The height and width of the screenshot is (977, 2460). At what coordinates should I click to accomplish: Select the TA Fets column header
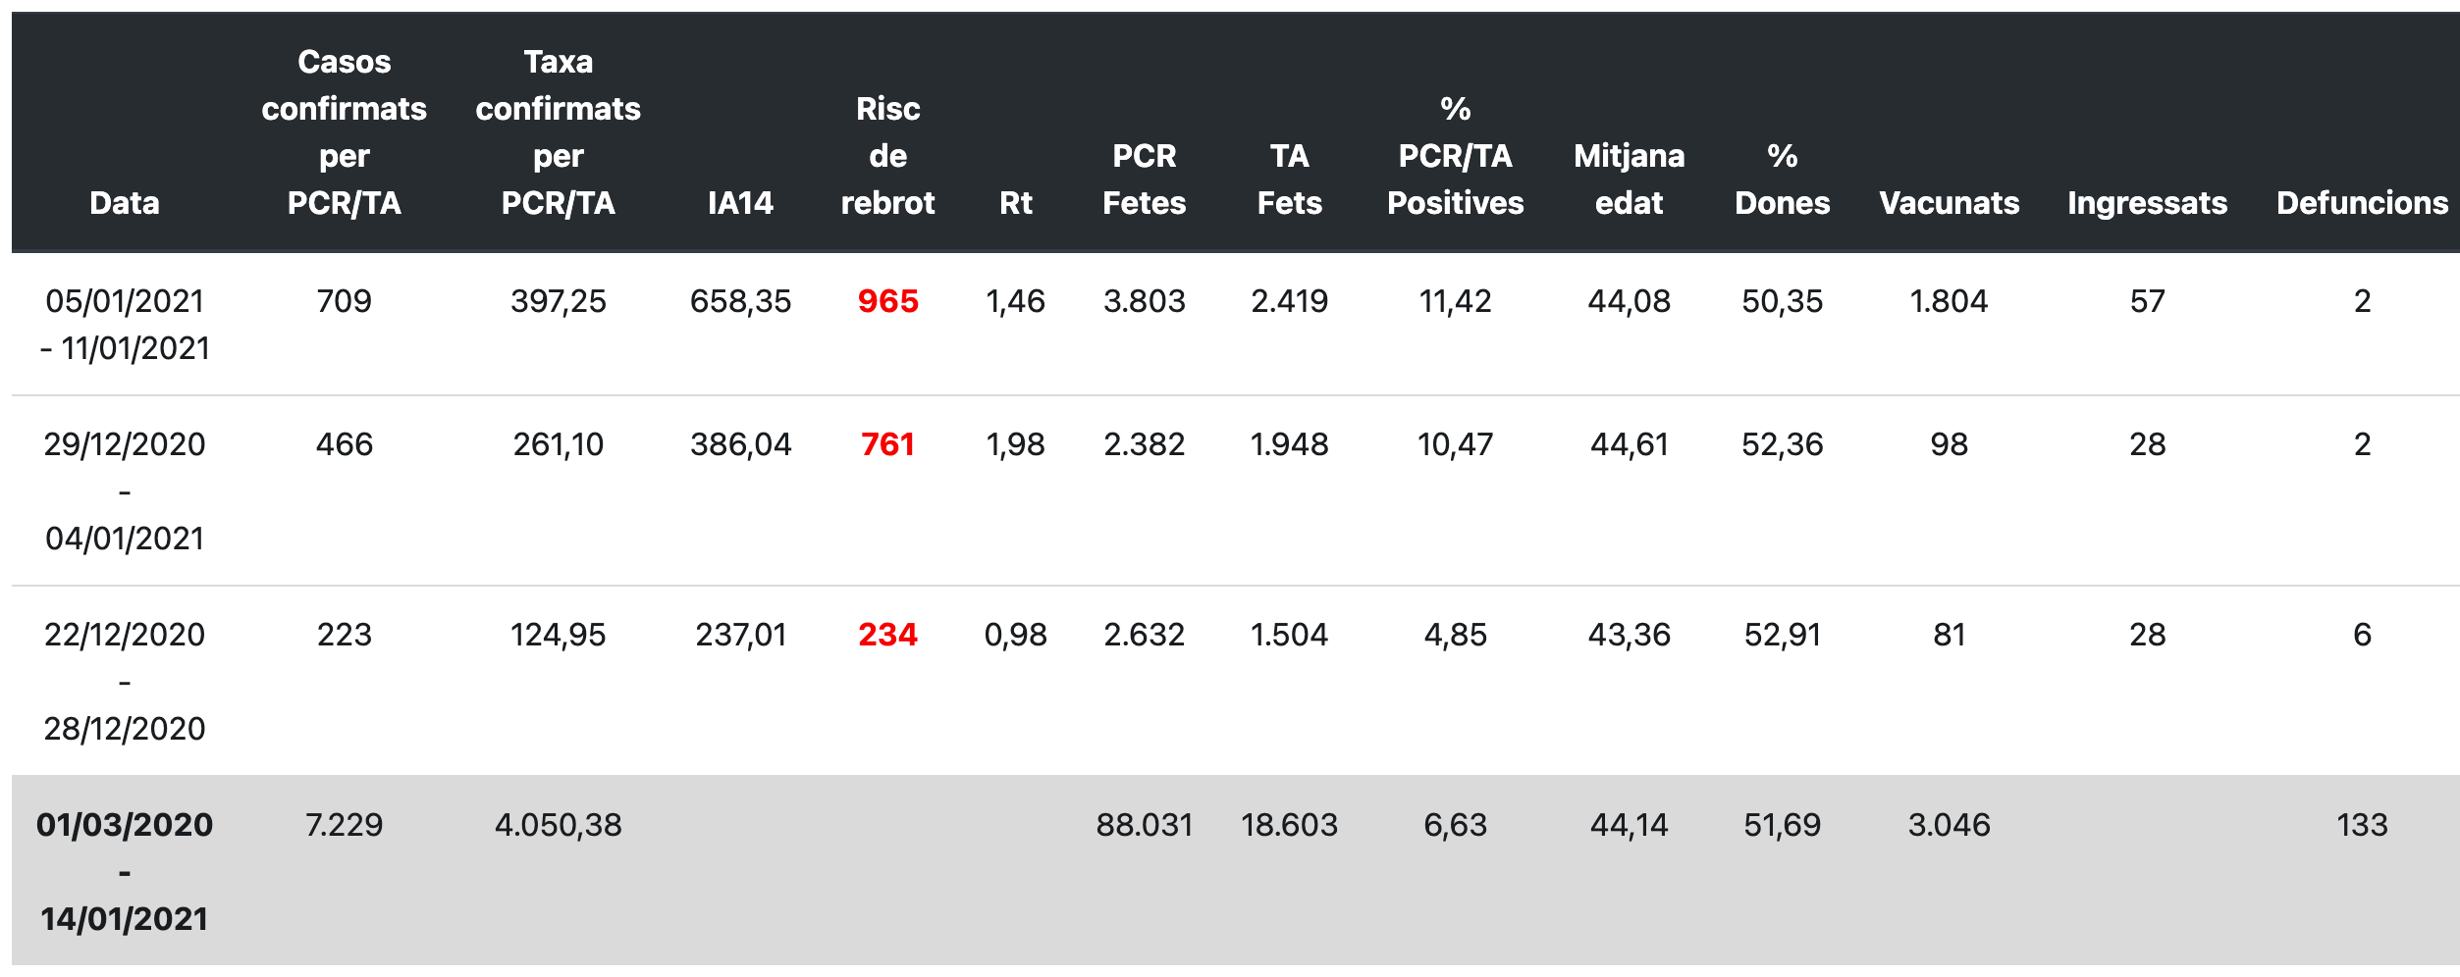pos(1289,180)
